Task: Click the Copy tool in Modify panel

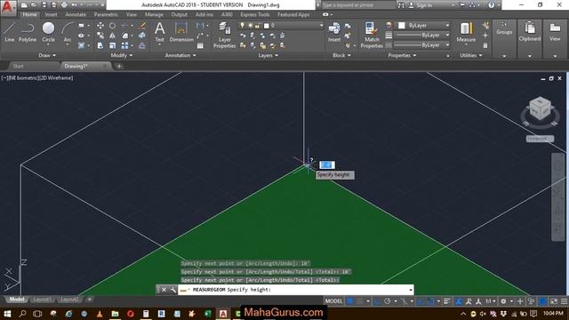Action: (100, 36)
